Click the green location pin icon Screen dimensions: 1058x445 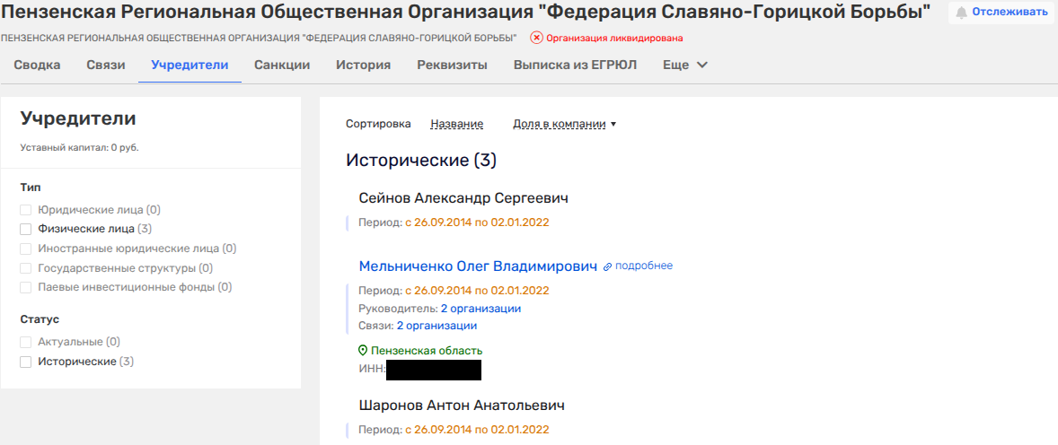pos(363,351)
